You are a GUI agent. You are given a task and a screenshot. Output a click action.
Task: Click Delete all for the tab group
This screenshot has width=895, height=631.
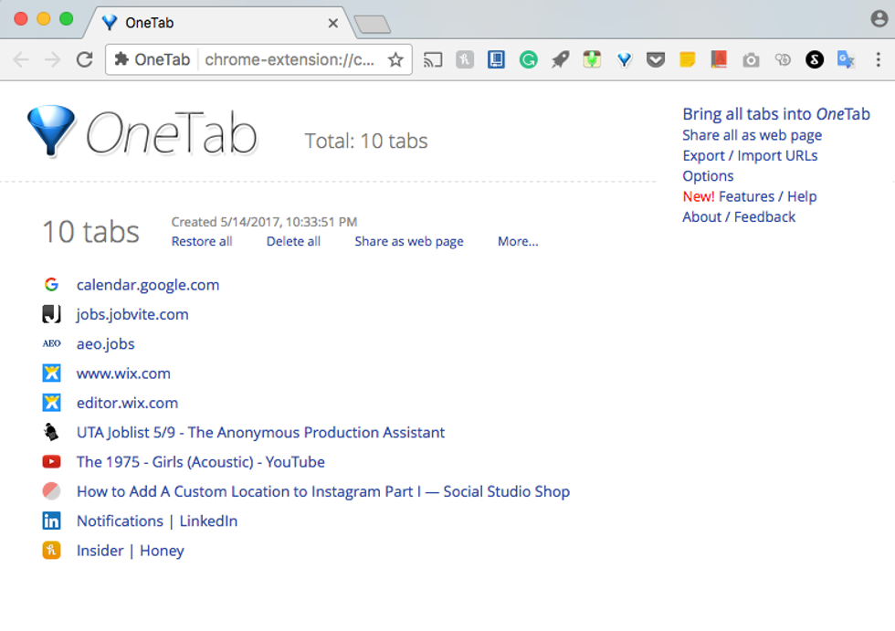pyautogui.click(x=293, y=242)
